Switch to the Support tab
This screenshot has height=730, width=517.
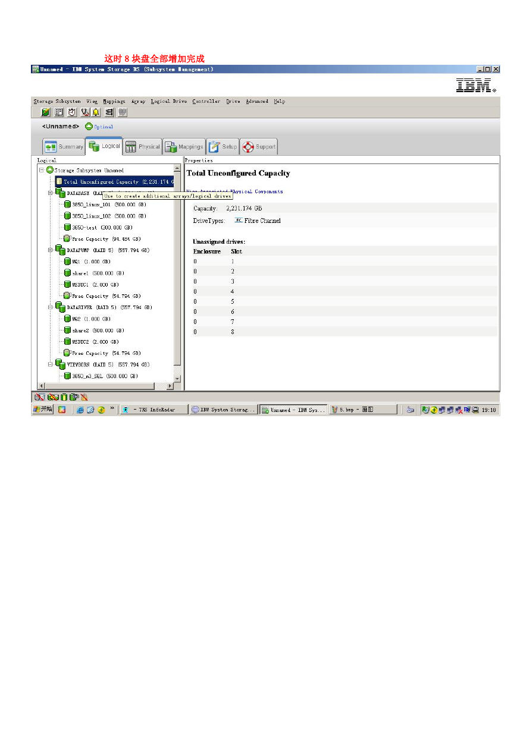[x=259, y=147]
